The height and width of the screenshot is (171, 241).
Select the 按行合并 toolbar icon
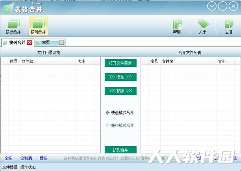point(13,26)
